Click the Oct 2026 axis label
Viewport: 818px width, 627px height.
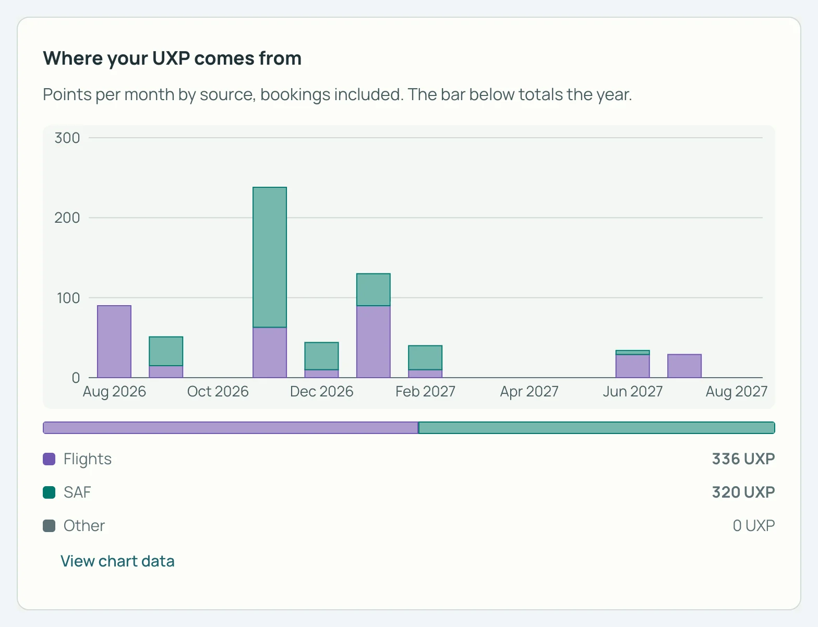pyautogui.click(x=218, y=392)
